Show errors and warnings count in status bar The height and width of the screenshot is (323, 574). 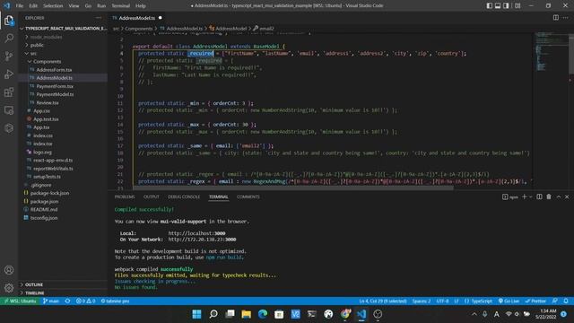click(86, 301)
